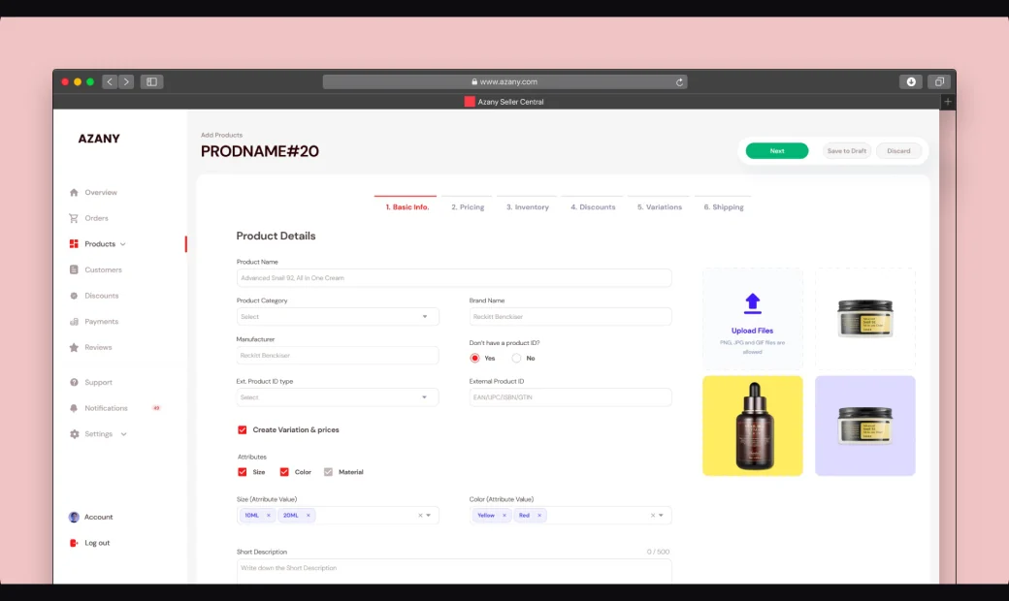
Task: Switch to the Basic Info tab
Action: tap(407, 207)
